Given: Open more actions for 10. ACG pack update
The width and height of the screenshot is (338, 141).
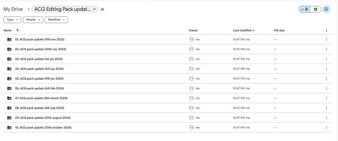Looking at the screenshot, I should click(x=326, y=128).
